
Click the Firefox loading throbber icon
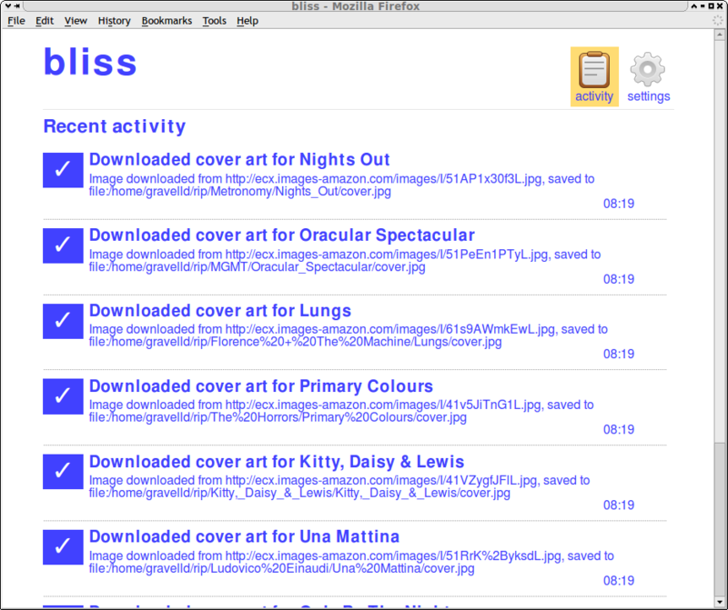[718, 20]
